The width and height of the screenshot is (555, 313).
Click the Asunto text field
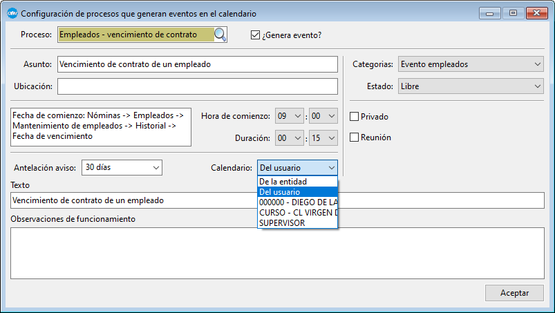[x=198, y=64]
